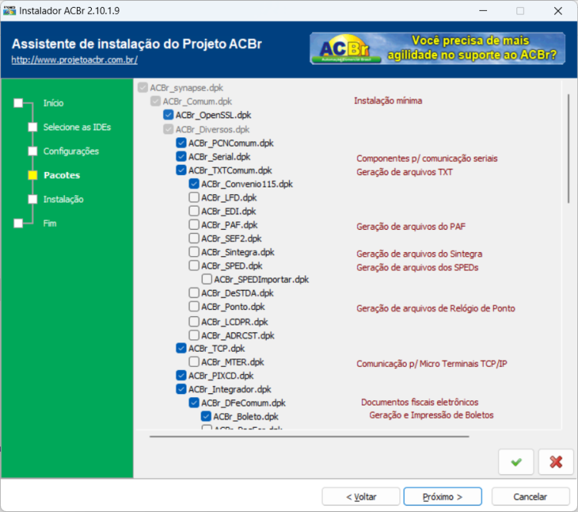This screenshot has width=578, height=512.
Task: Click the Cancelar button
Action: [530, 497]
